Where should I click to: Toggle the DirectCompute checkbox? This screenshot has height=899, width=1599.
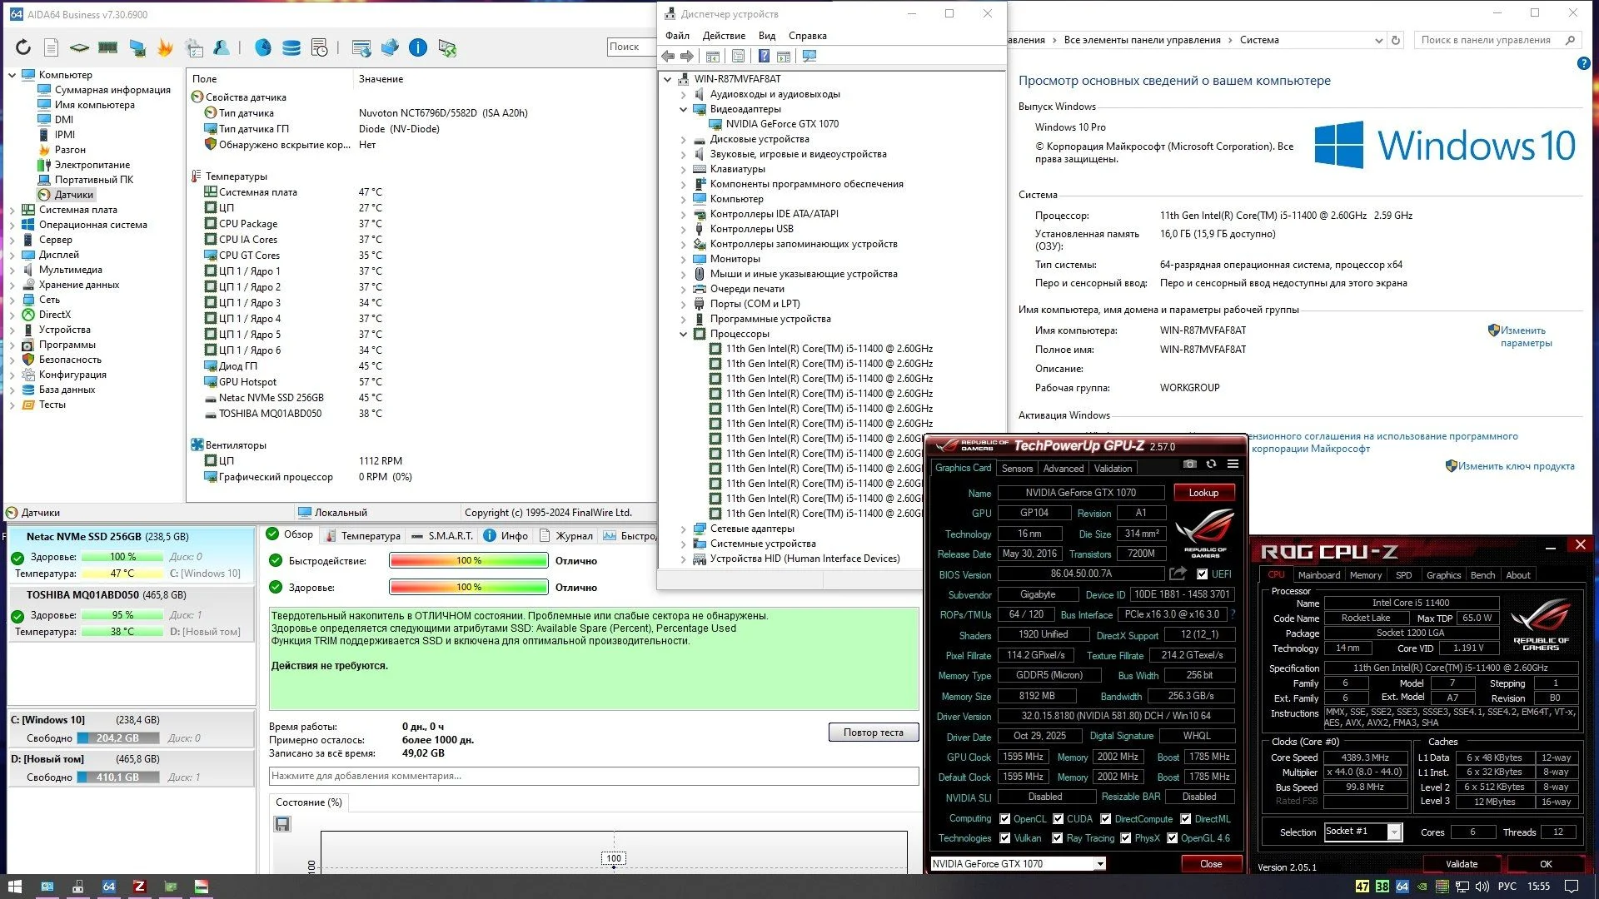[x=1106, y=819]
